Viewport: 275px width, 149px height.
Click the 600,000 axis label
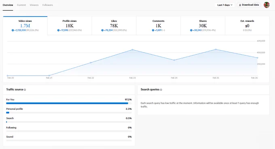click(261, 41)
